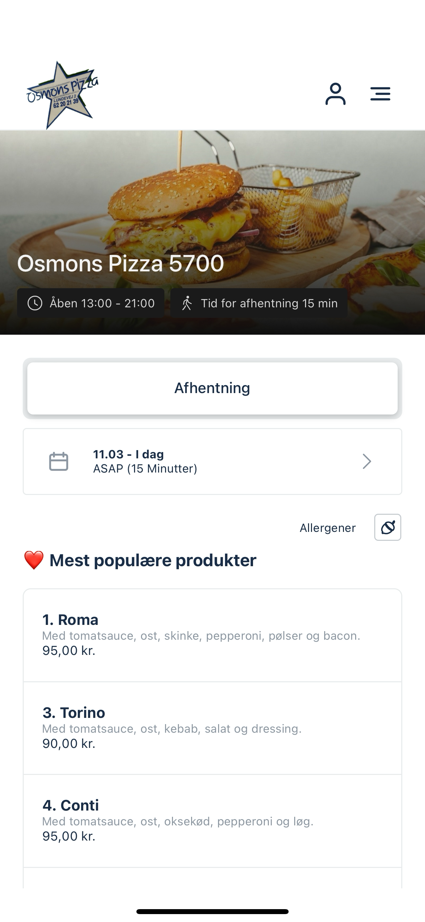The height and width of the screenshot is (922, 425).
Task: Tap the Tid for afhentning 15 min badge
Action: [259, 303]
